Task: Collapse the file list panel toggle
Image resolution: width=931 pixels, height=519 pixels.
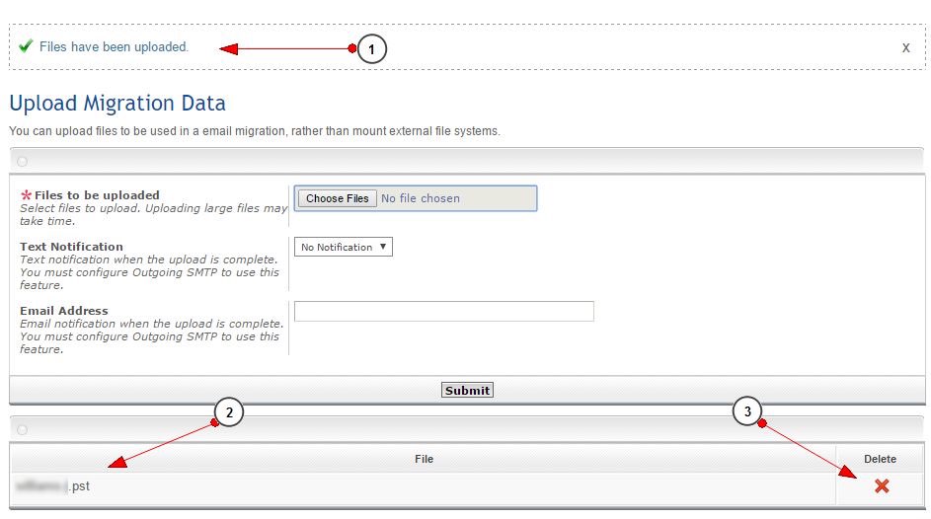Action: [x=22, y=429]
